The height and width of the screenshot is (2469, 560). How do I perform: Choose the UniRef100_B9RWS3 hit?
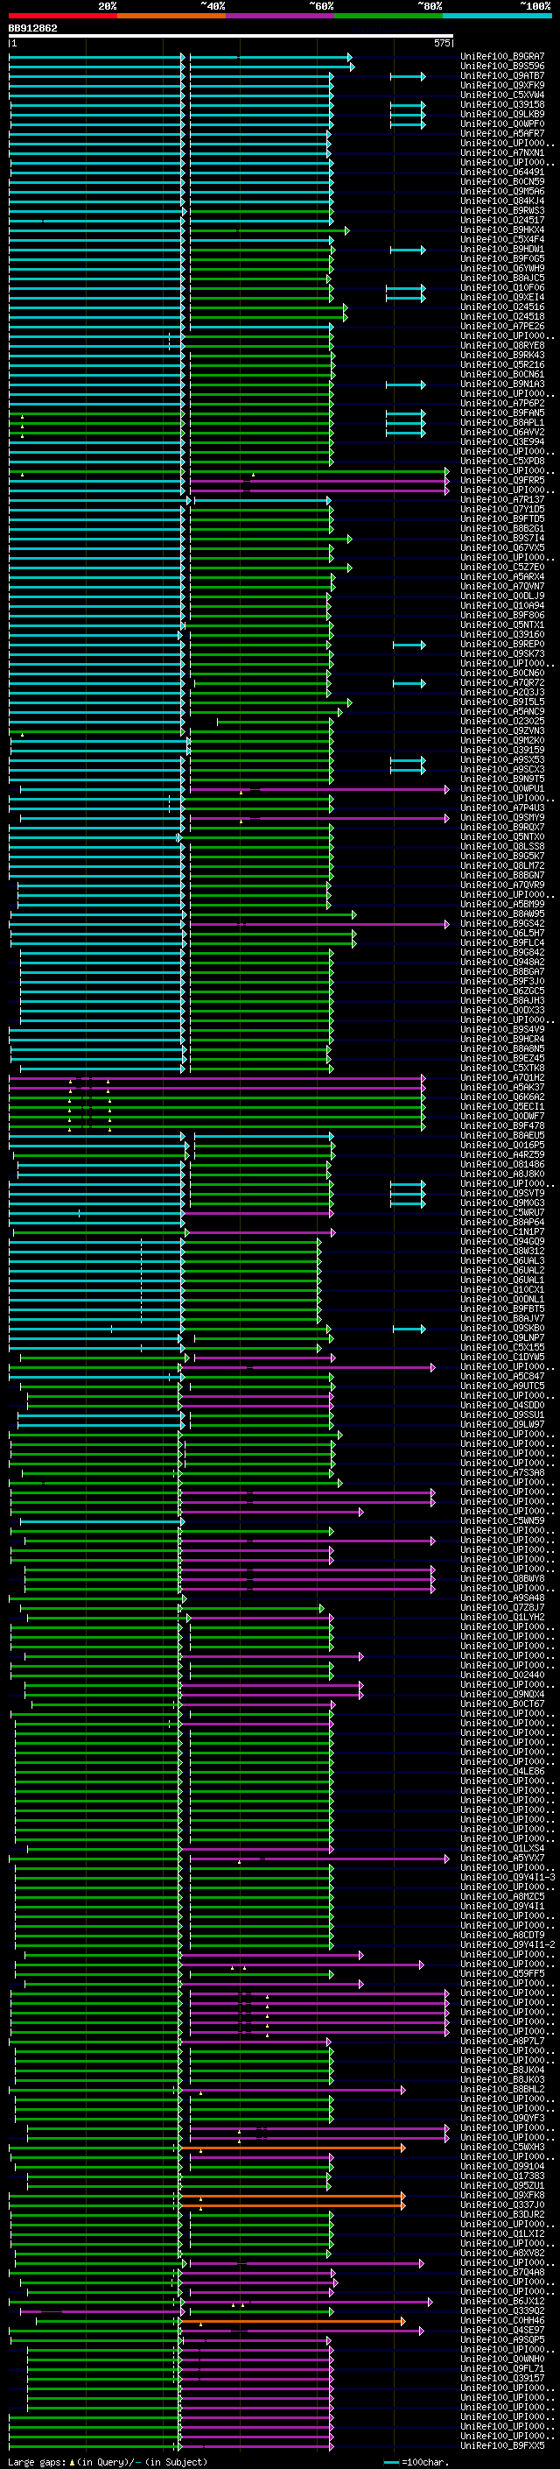click(501, 210)
